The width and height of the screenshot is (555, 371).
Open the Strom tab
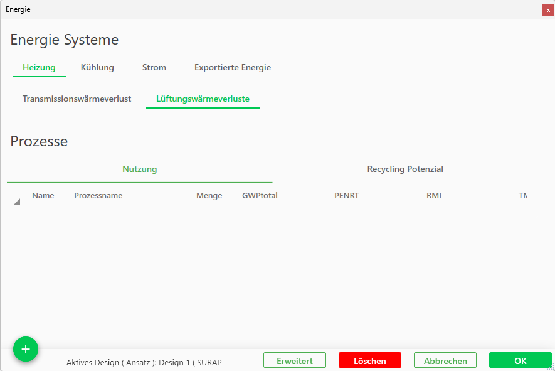point(154,67)
